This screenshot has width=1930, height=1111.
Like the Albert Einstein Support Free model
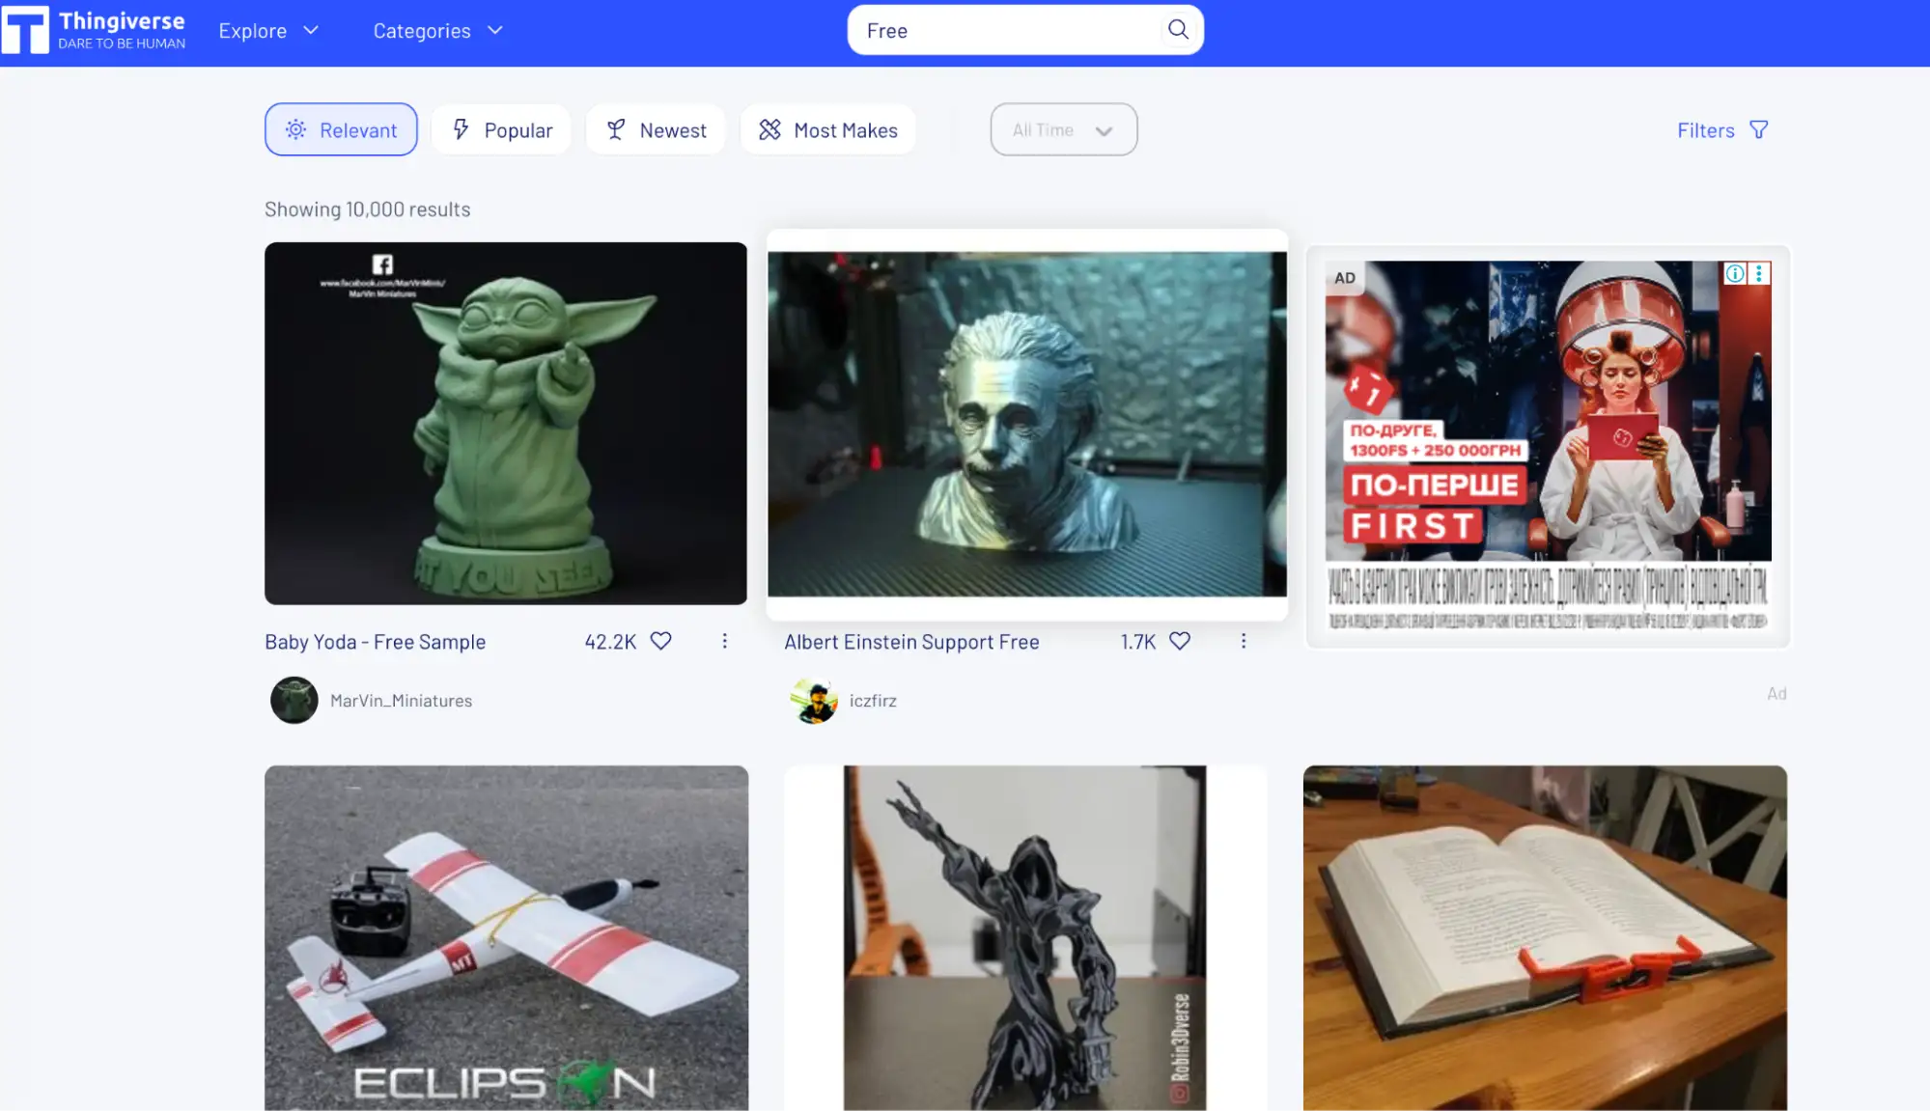tap(1180, 641)
